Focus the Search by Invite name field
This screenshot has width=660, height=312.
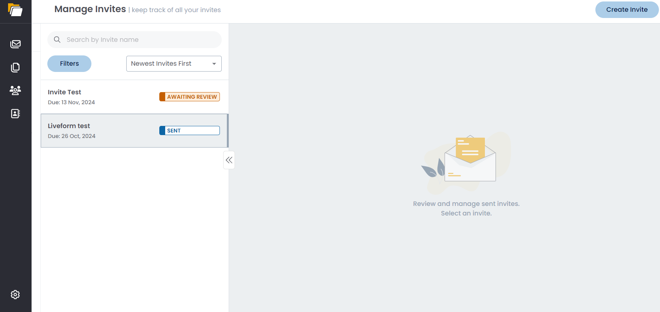135,40
